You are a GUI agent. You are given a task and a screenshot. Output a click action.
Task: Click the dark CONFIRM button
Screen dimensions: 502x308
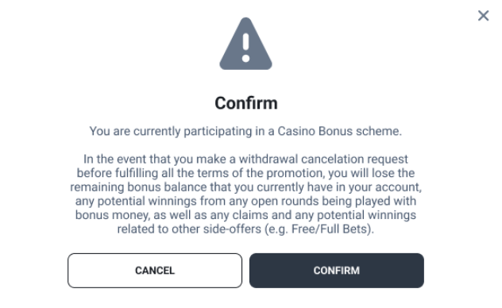[337, 271]
